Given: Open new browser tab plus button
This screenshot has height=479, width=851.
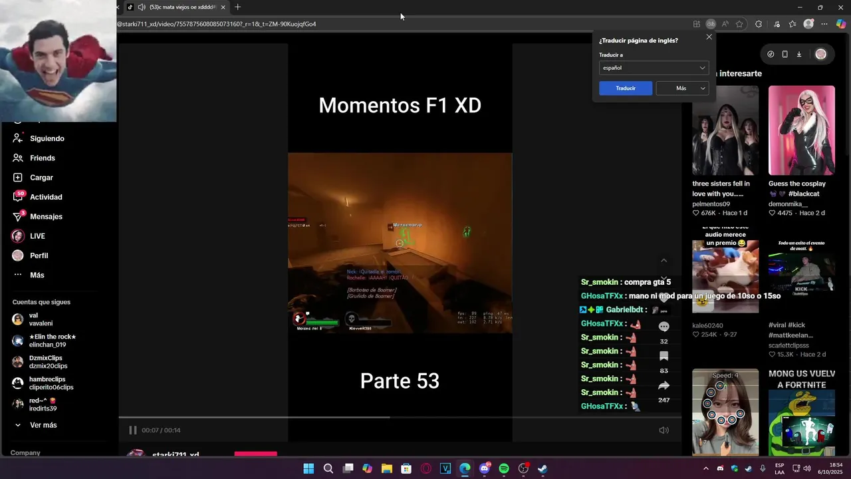Looking at the screenshot, I should (237, 7).
